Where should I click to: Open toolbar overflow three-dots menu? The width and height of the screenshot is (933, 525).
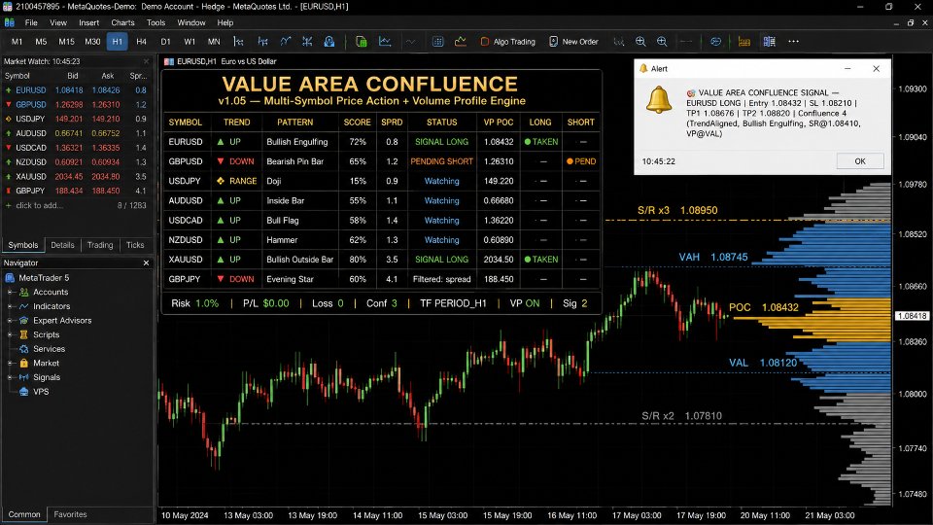794,42
